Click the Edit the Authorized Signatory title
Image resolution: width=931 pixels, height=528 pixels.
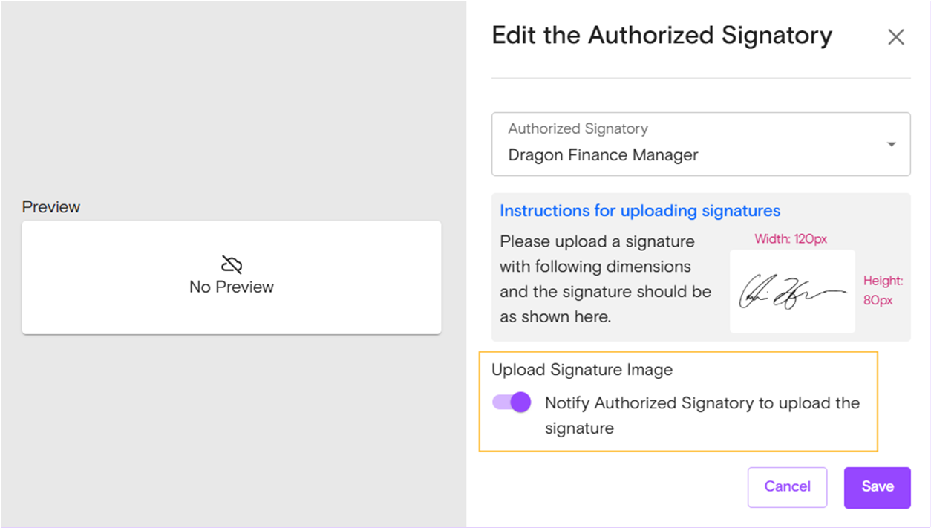pyautogui.click(x=662, y=36)
